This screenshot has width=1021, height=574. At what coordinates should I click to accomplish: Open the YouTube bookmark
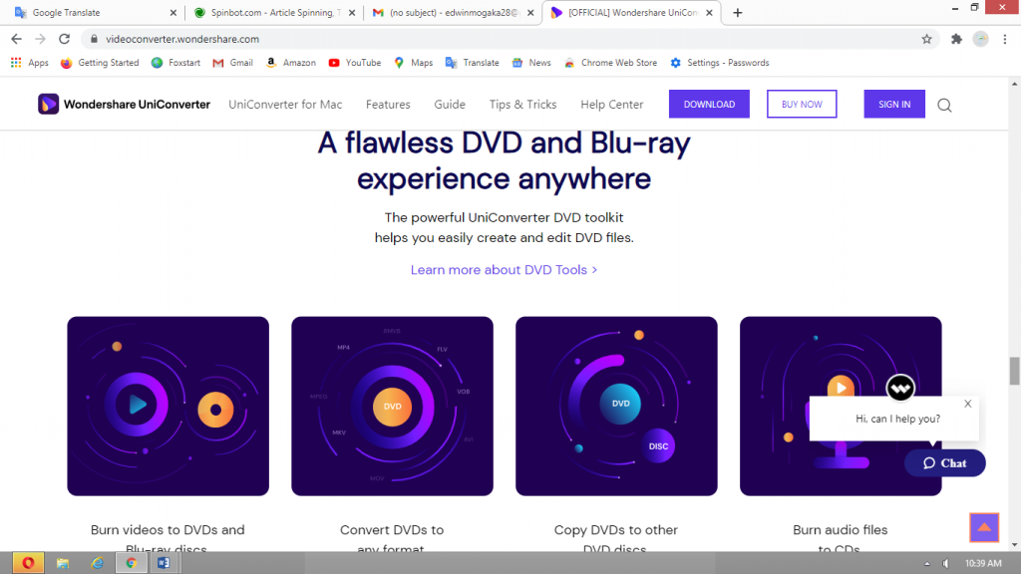[355, 63]
